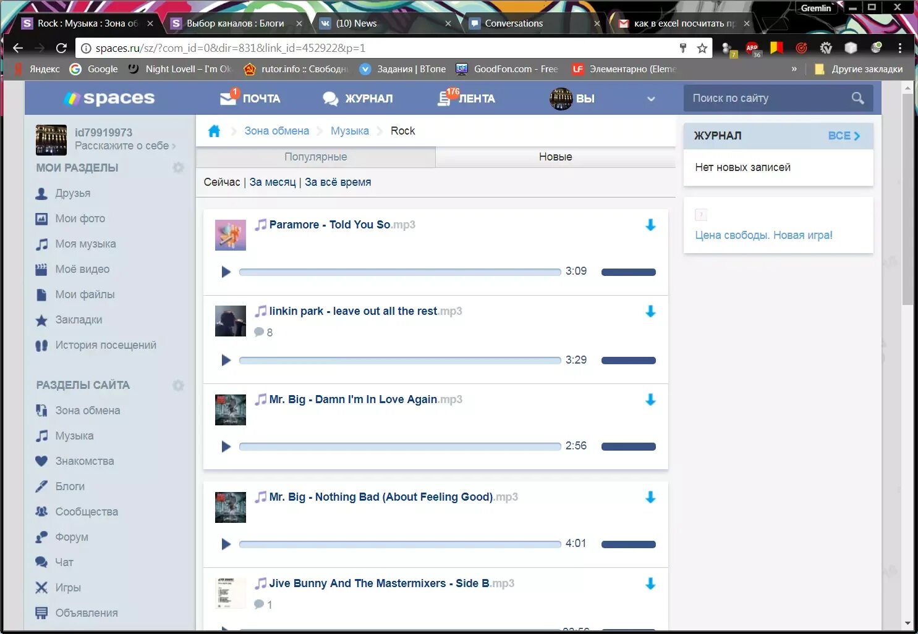Adjust volume bar for Paramore track
The image size is (918, 634).
pyautogui.click(x=629, y=272)
